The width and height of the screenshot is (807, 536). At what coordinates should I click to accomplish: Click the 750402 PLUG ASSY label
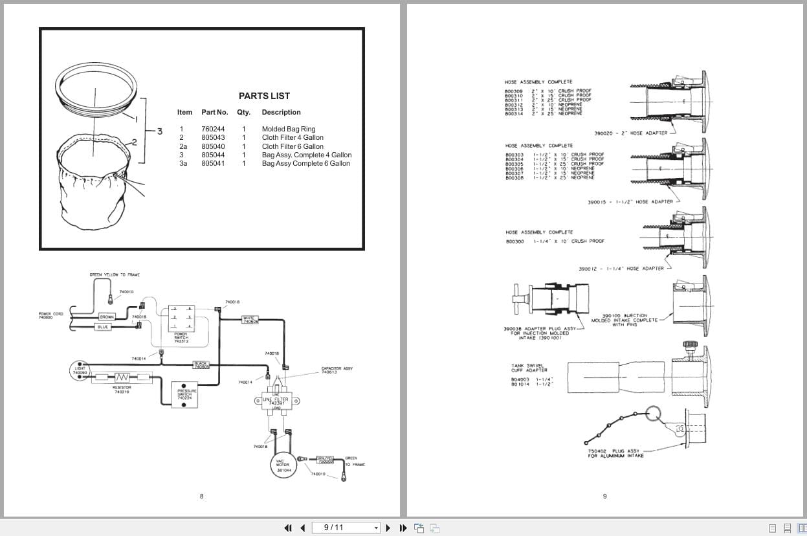point(615,453)
